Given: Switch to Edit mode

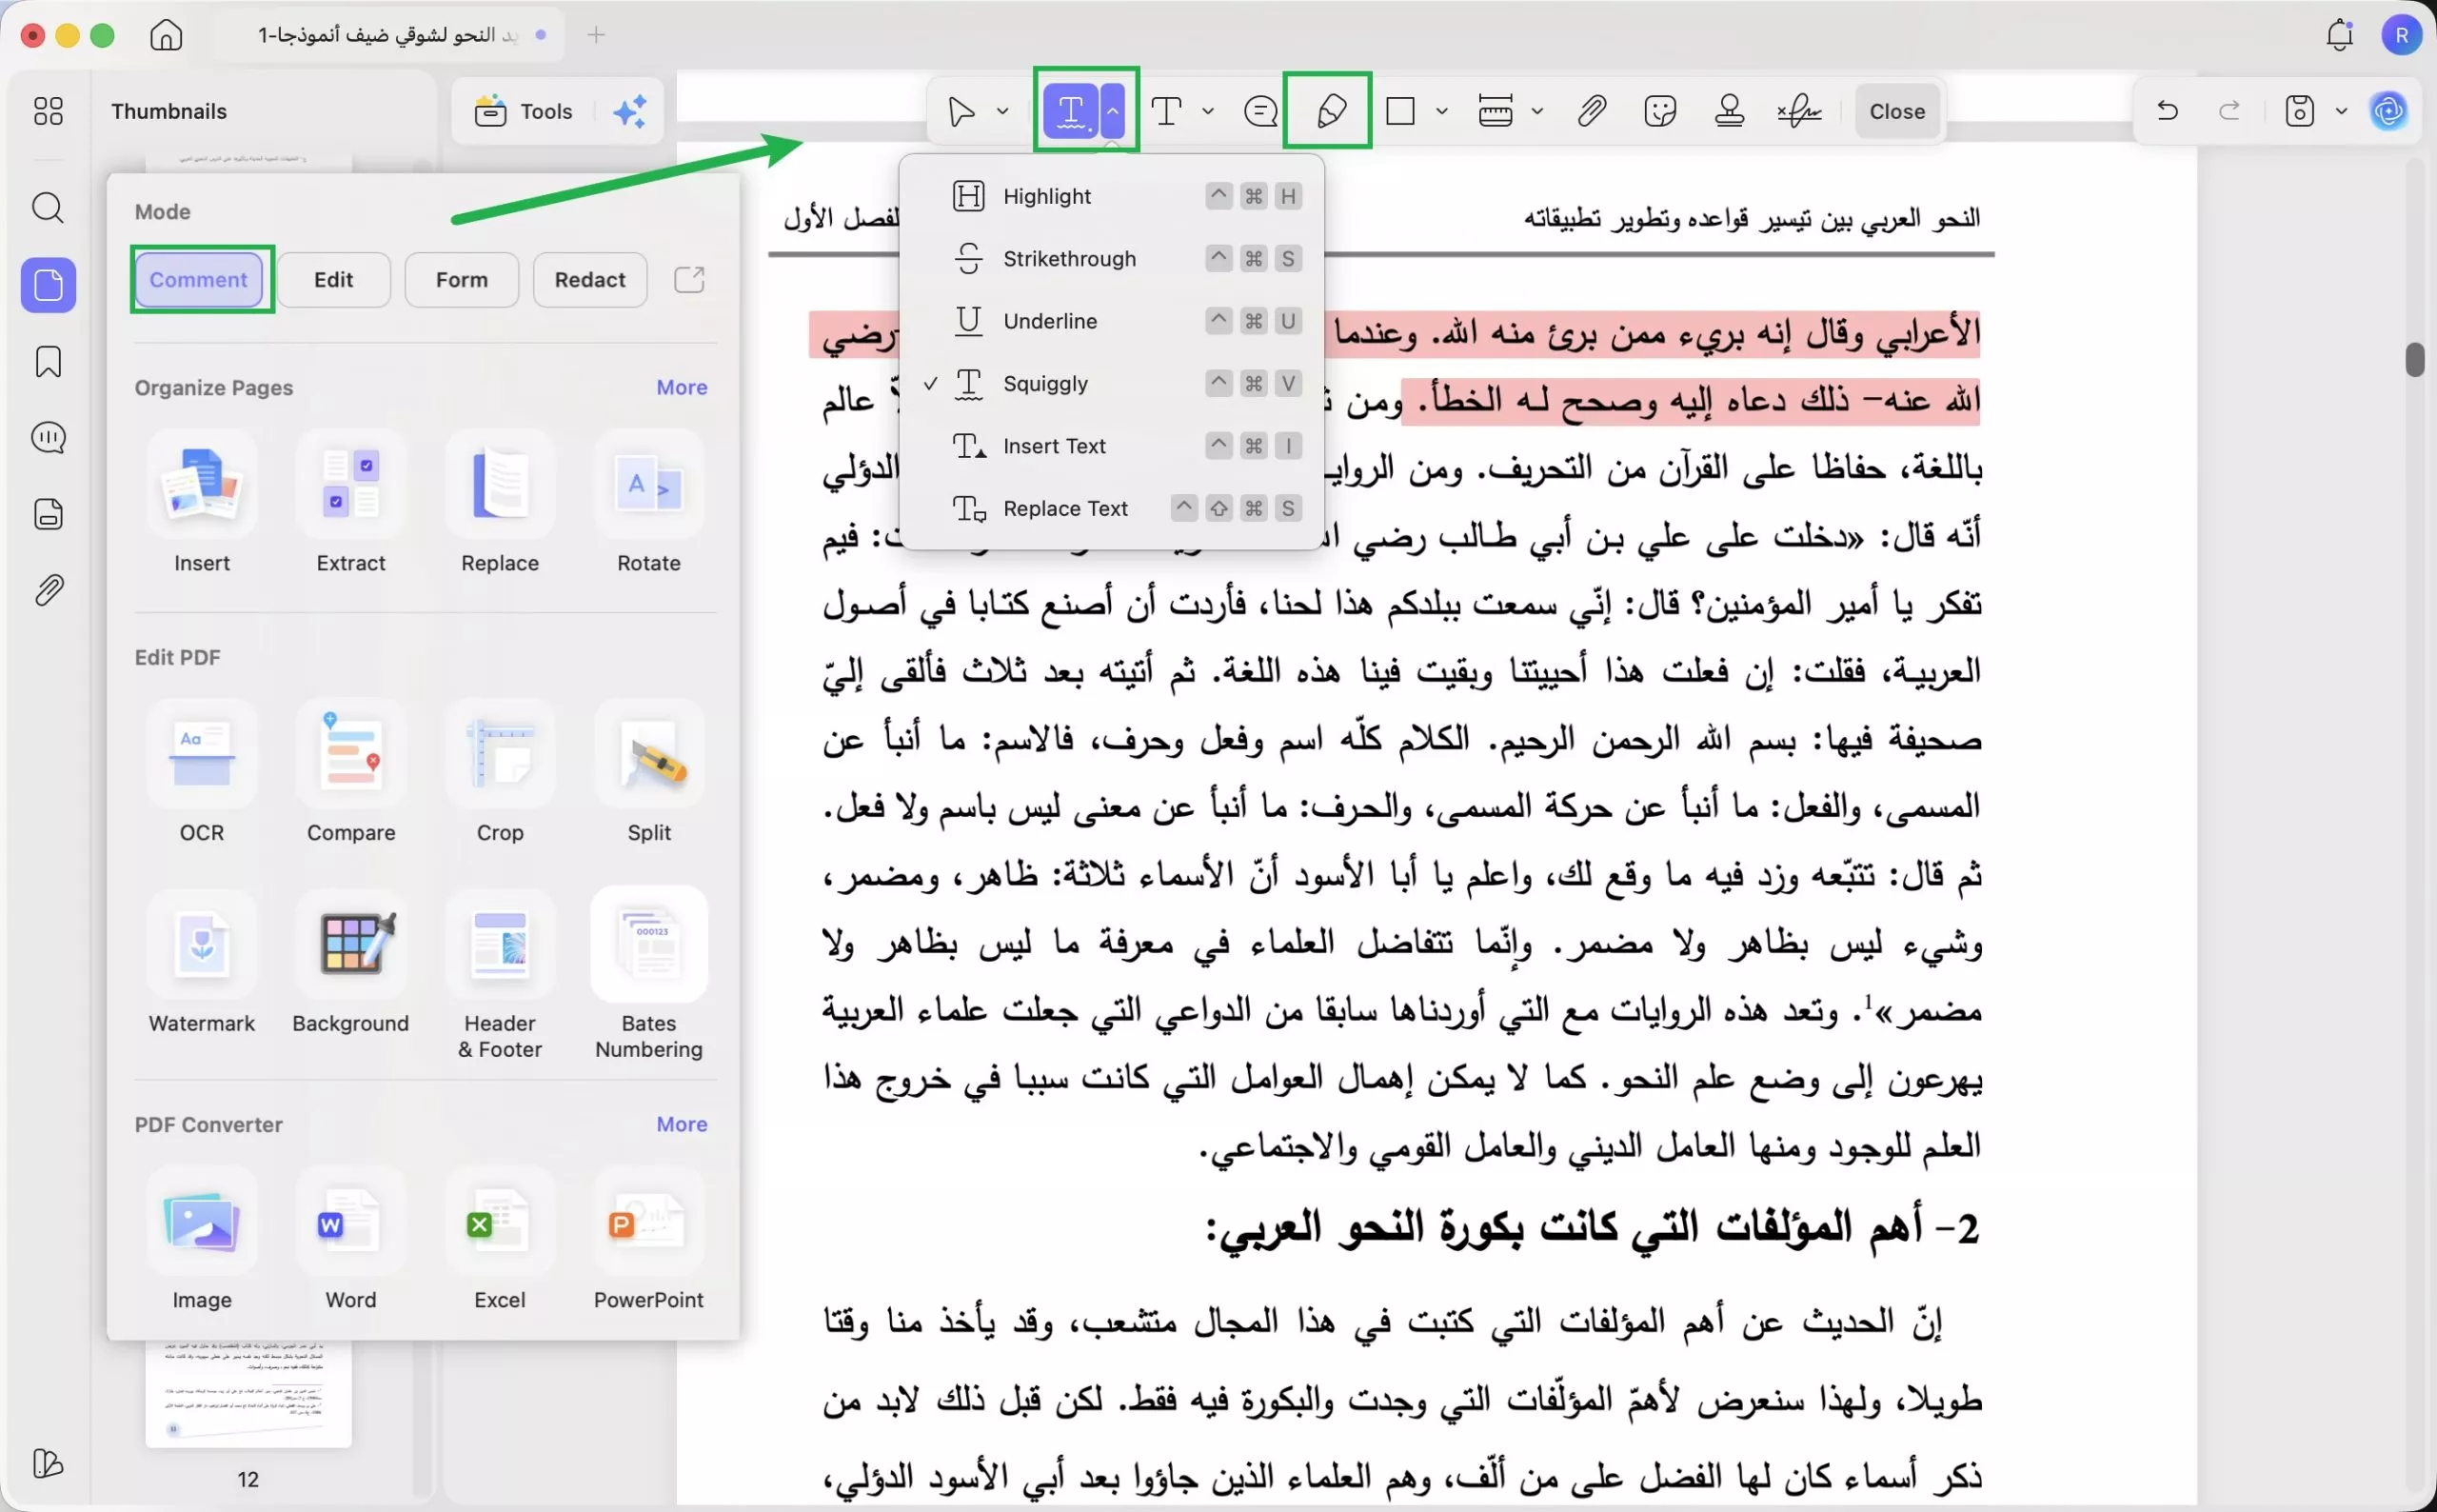Looking at the screenshot, I should 334,279.
